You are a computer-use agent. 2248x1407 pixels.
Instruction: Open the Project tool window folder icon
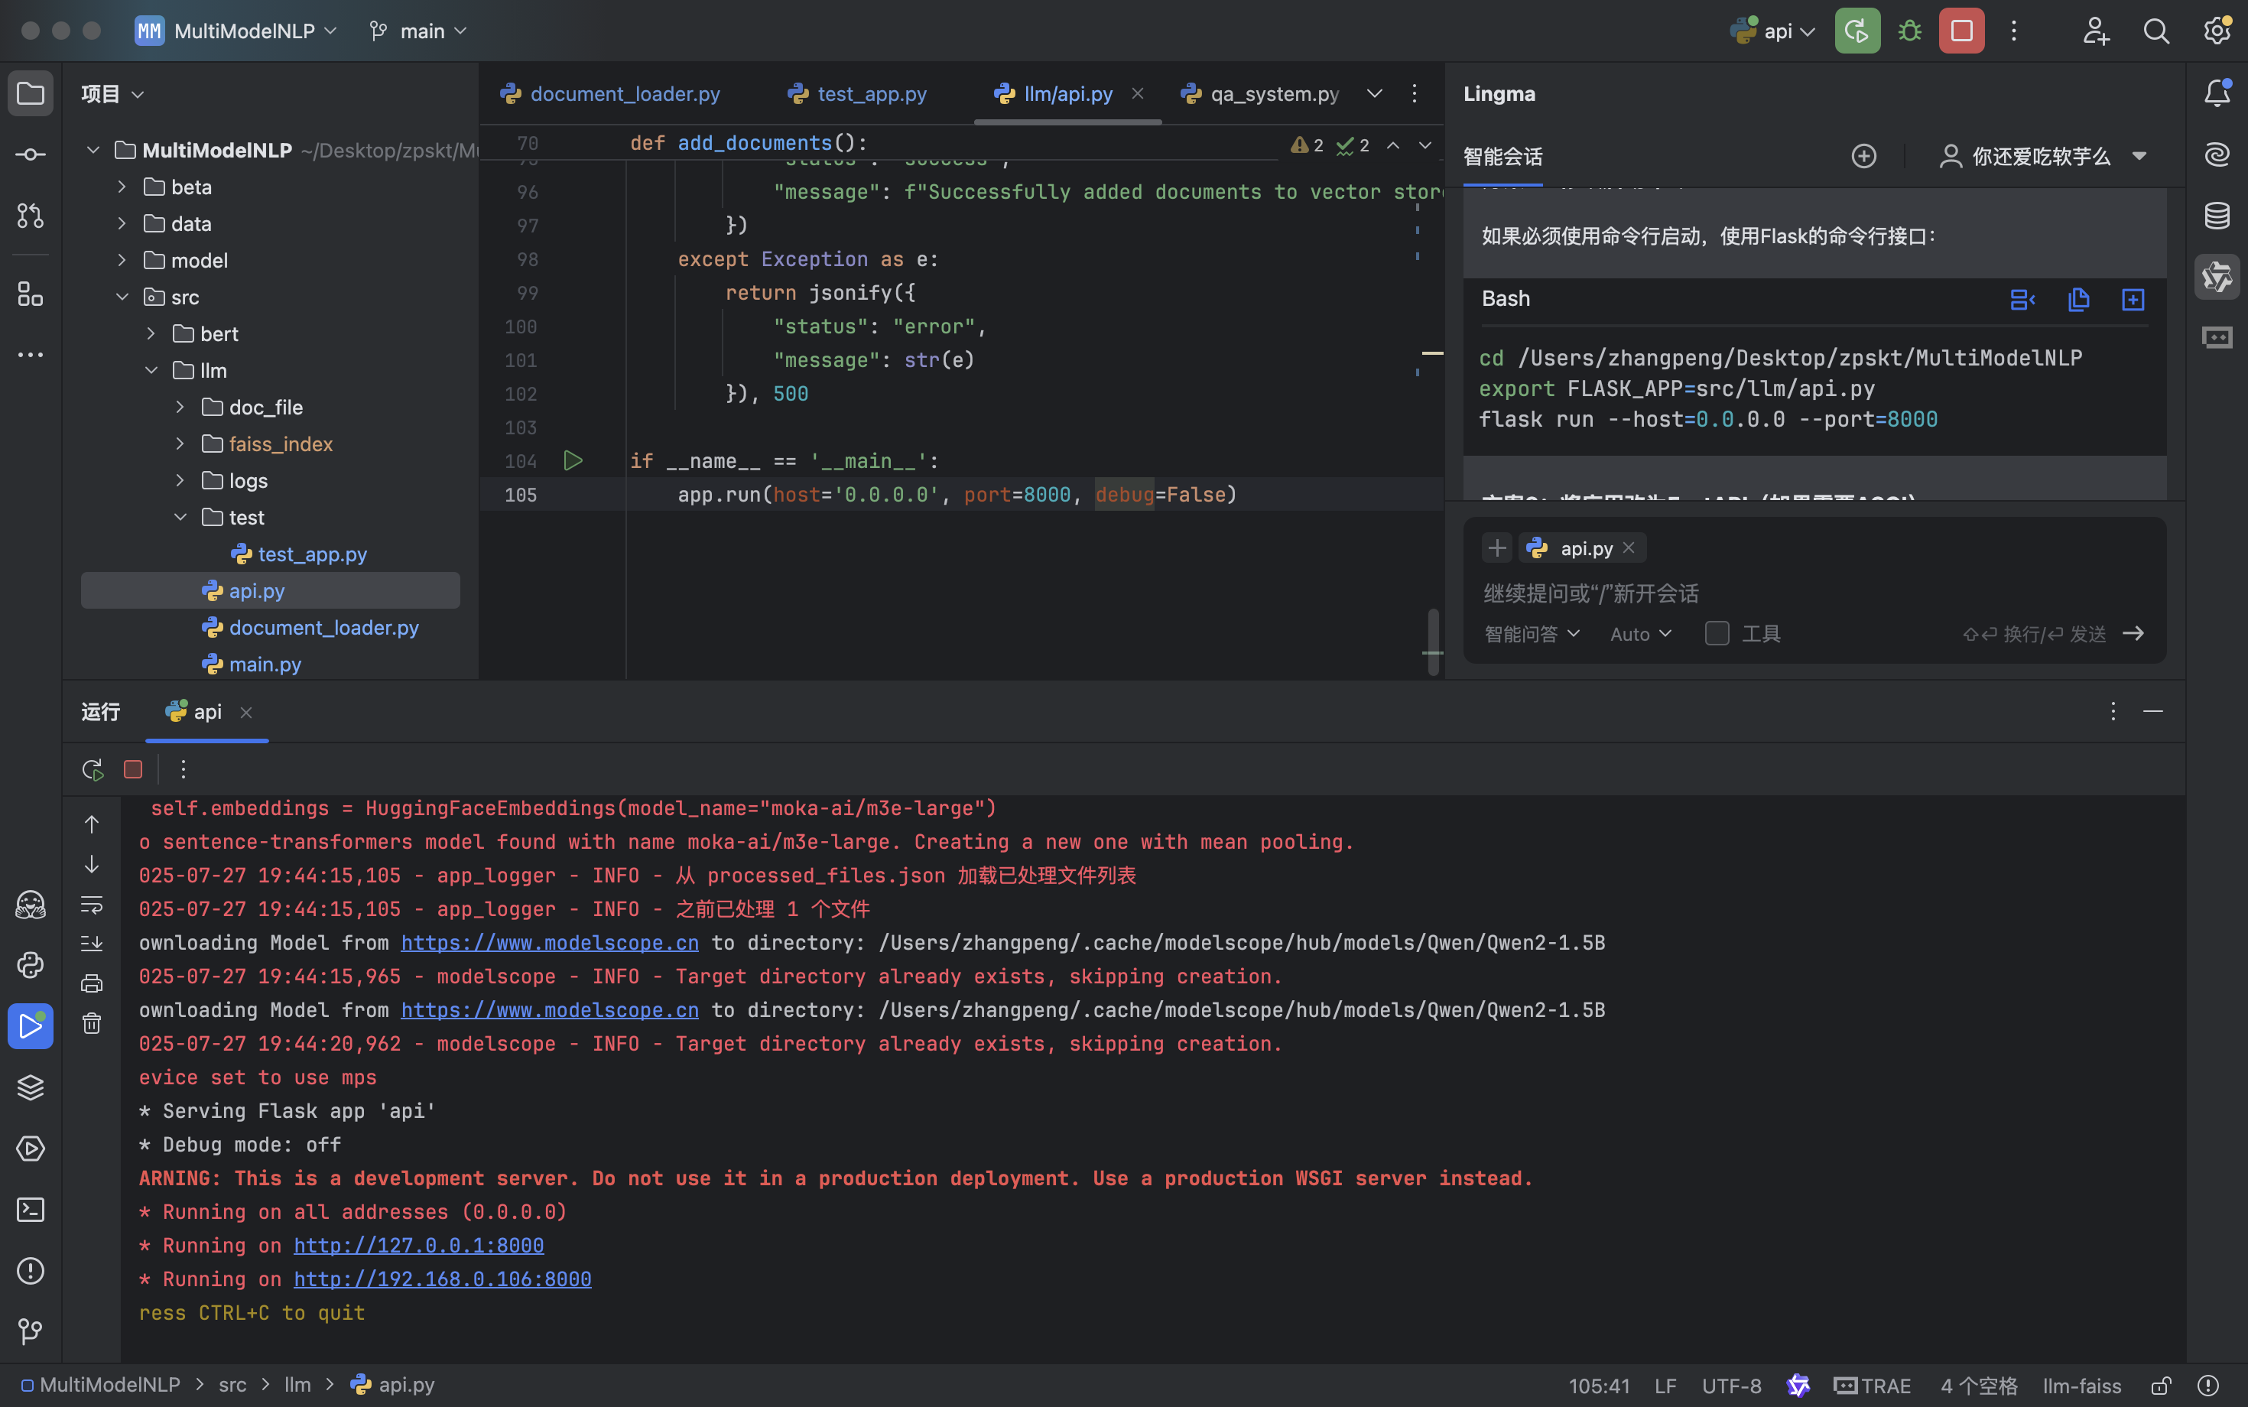(30, 94)
